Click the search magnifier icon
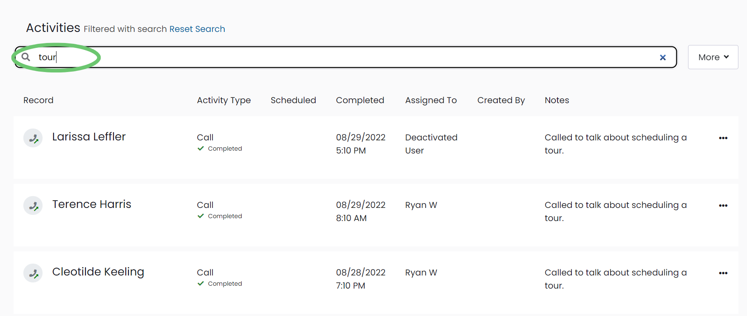The image size is (747, 316). tap(26, 57)
